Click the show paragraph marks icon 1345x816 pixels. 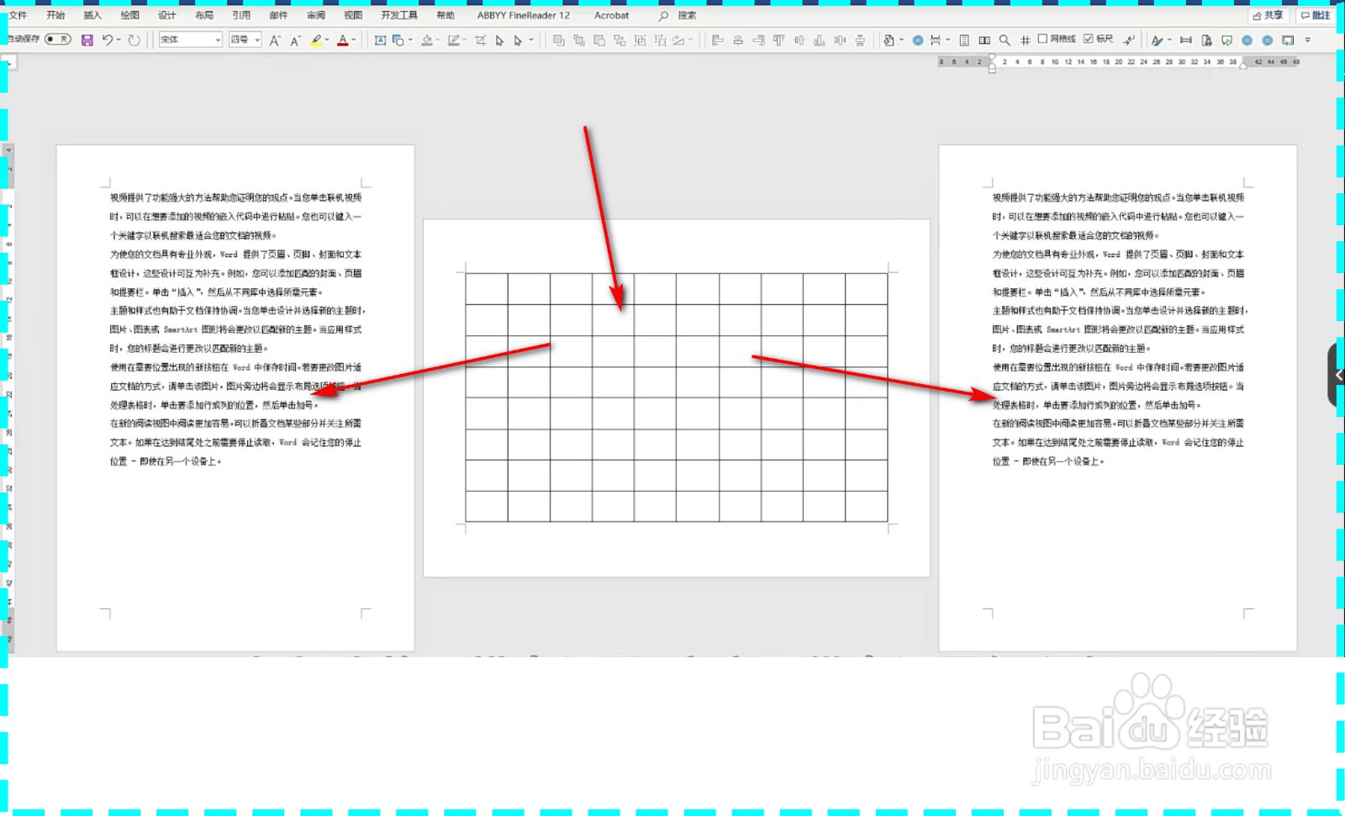point(1129,39)
